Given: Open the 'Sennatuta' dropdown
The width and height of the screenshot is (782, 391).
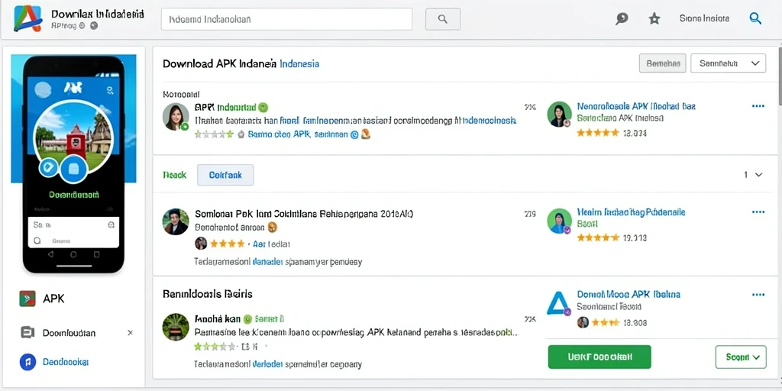Looking at the screenshot, I should pyautogui.click(x=728, y=63).
